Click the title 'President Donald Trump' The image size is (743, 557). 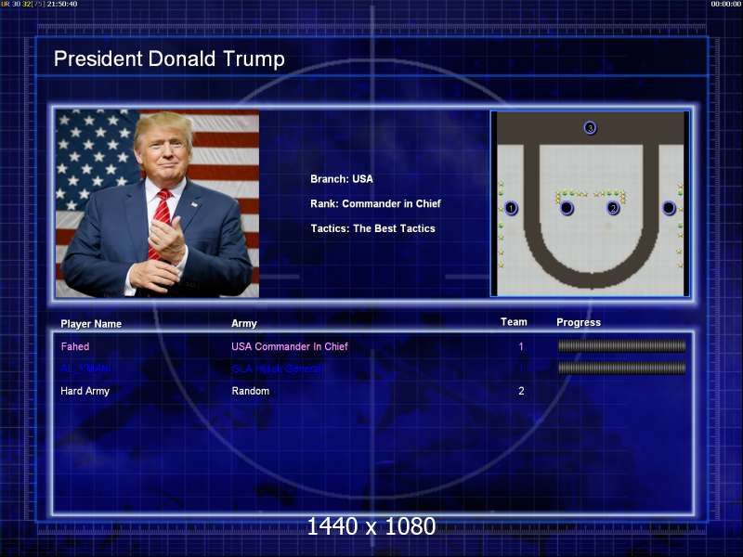point(169,59)
